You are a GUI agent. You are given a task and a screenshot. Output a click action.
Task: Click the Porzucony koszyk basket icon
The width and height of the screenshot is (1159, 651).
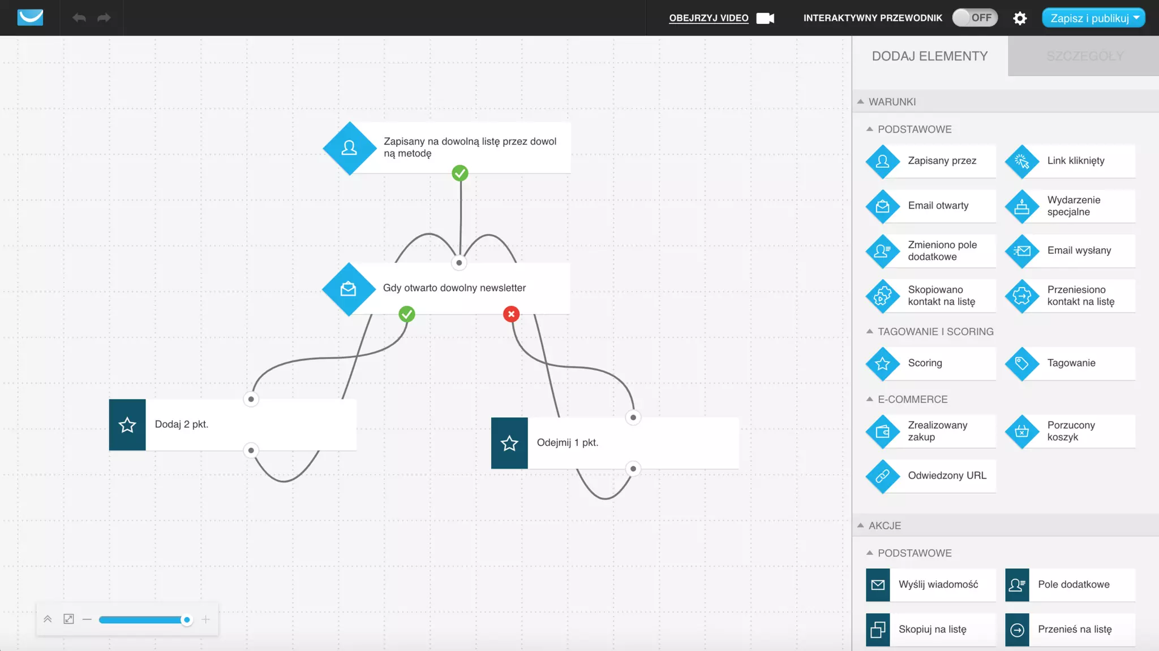[x=1021, y=432]
